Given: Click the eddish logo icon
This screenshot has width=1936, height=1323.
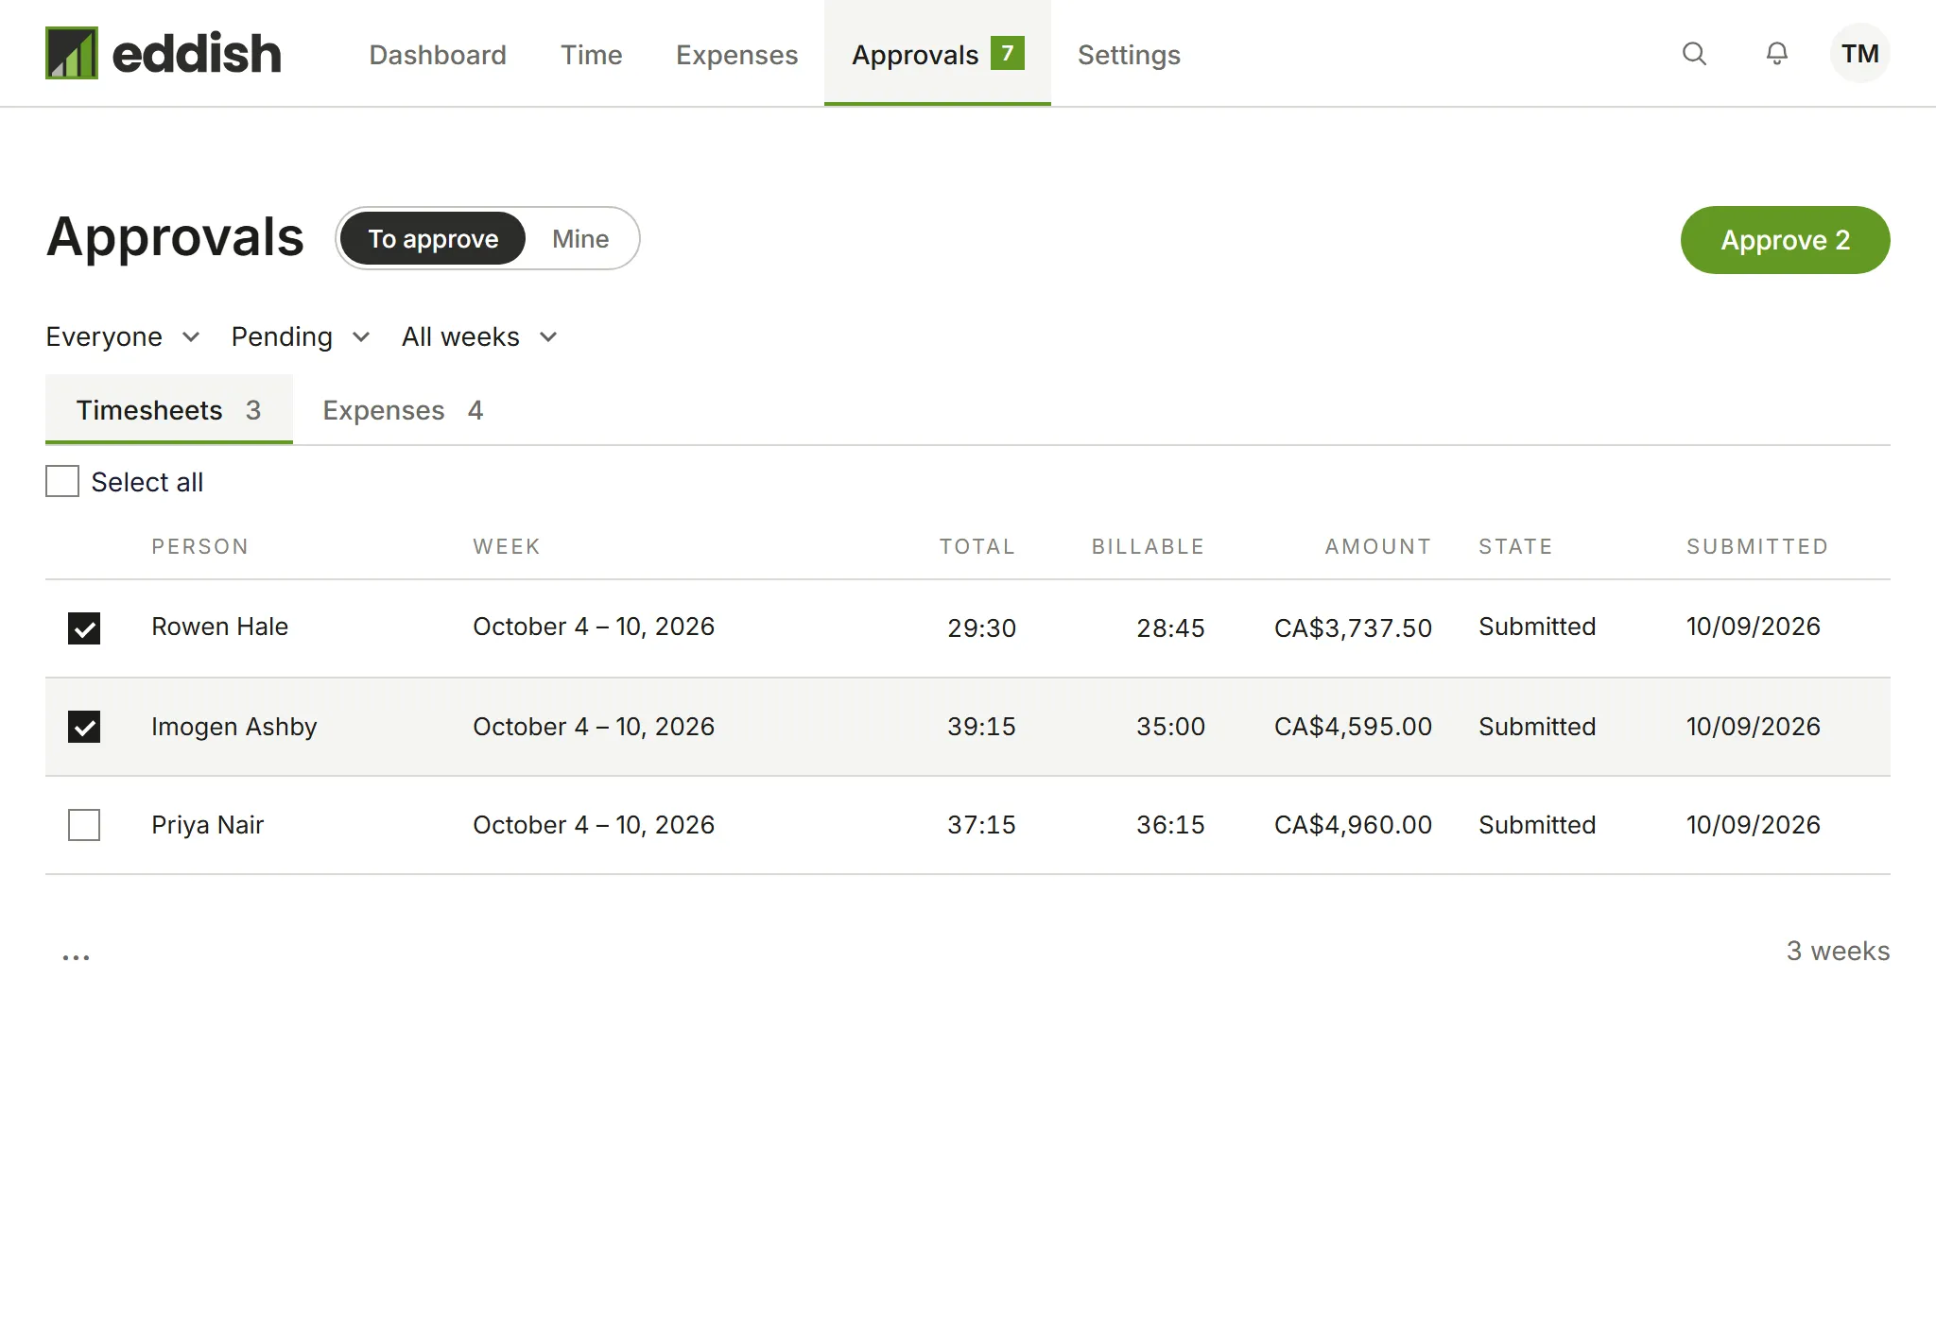Looking at the screenshot, I should coord(72,53).
